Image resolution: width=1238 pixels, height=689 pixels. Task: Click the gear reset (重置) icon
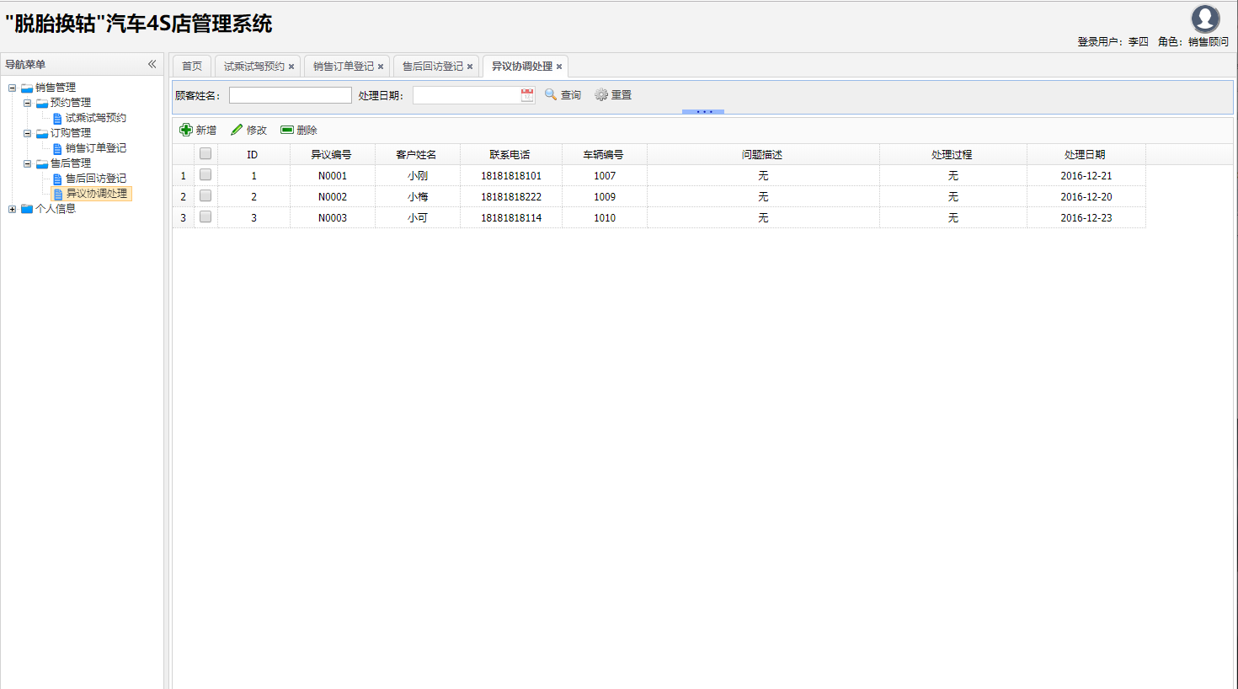pos(601,94)
